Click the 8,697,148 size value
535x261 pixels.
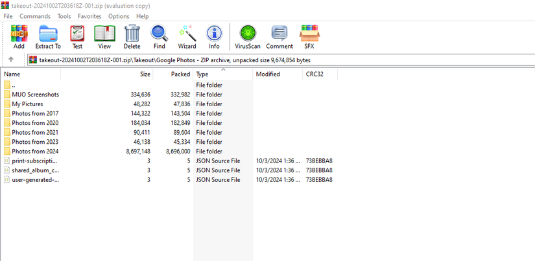pyautogui.click(x=138, y=152)
